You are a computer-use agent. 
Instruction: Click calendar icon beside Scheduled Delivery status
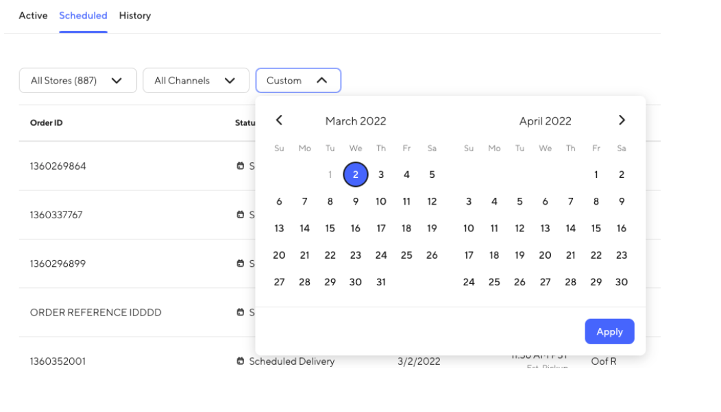pyautogui.click(x=241, y=361)
